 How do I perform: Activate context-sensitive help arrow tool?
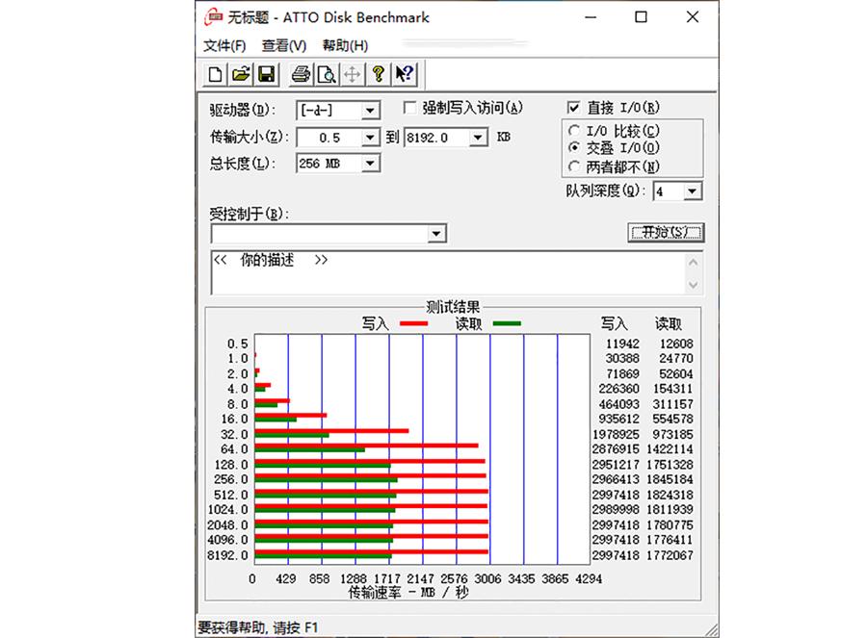[404, 74]
